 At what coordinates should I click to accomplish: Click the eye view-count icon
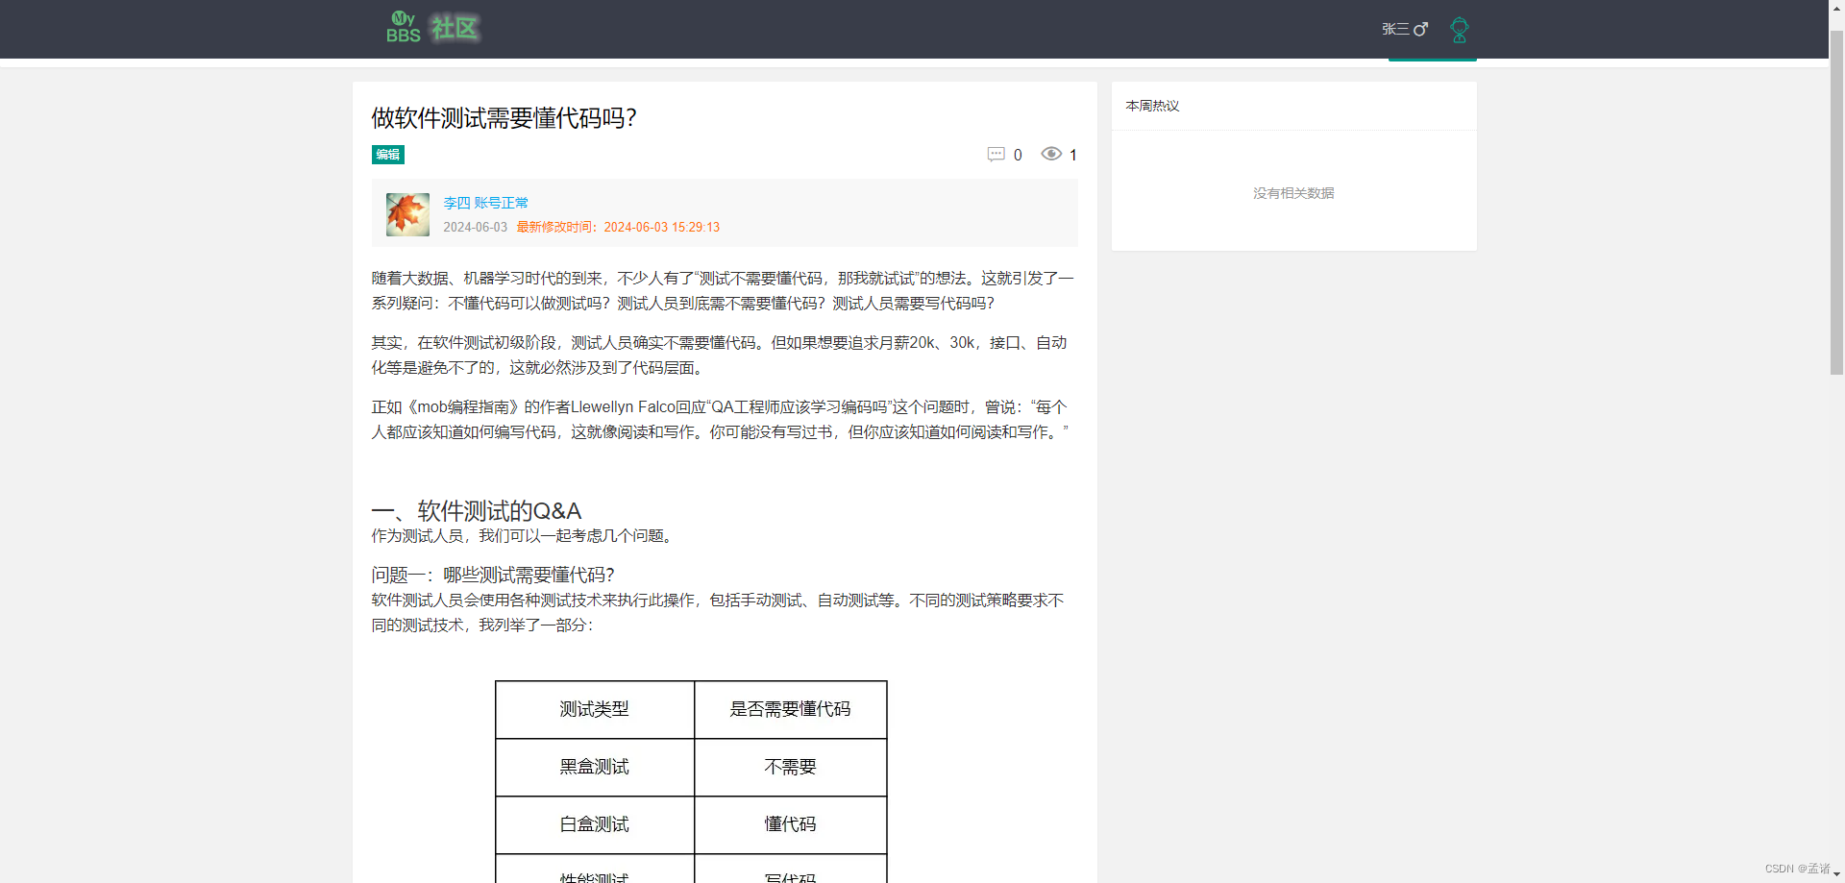click(1051, 155)
